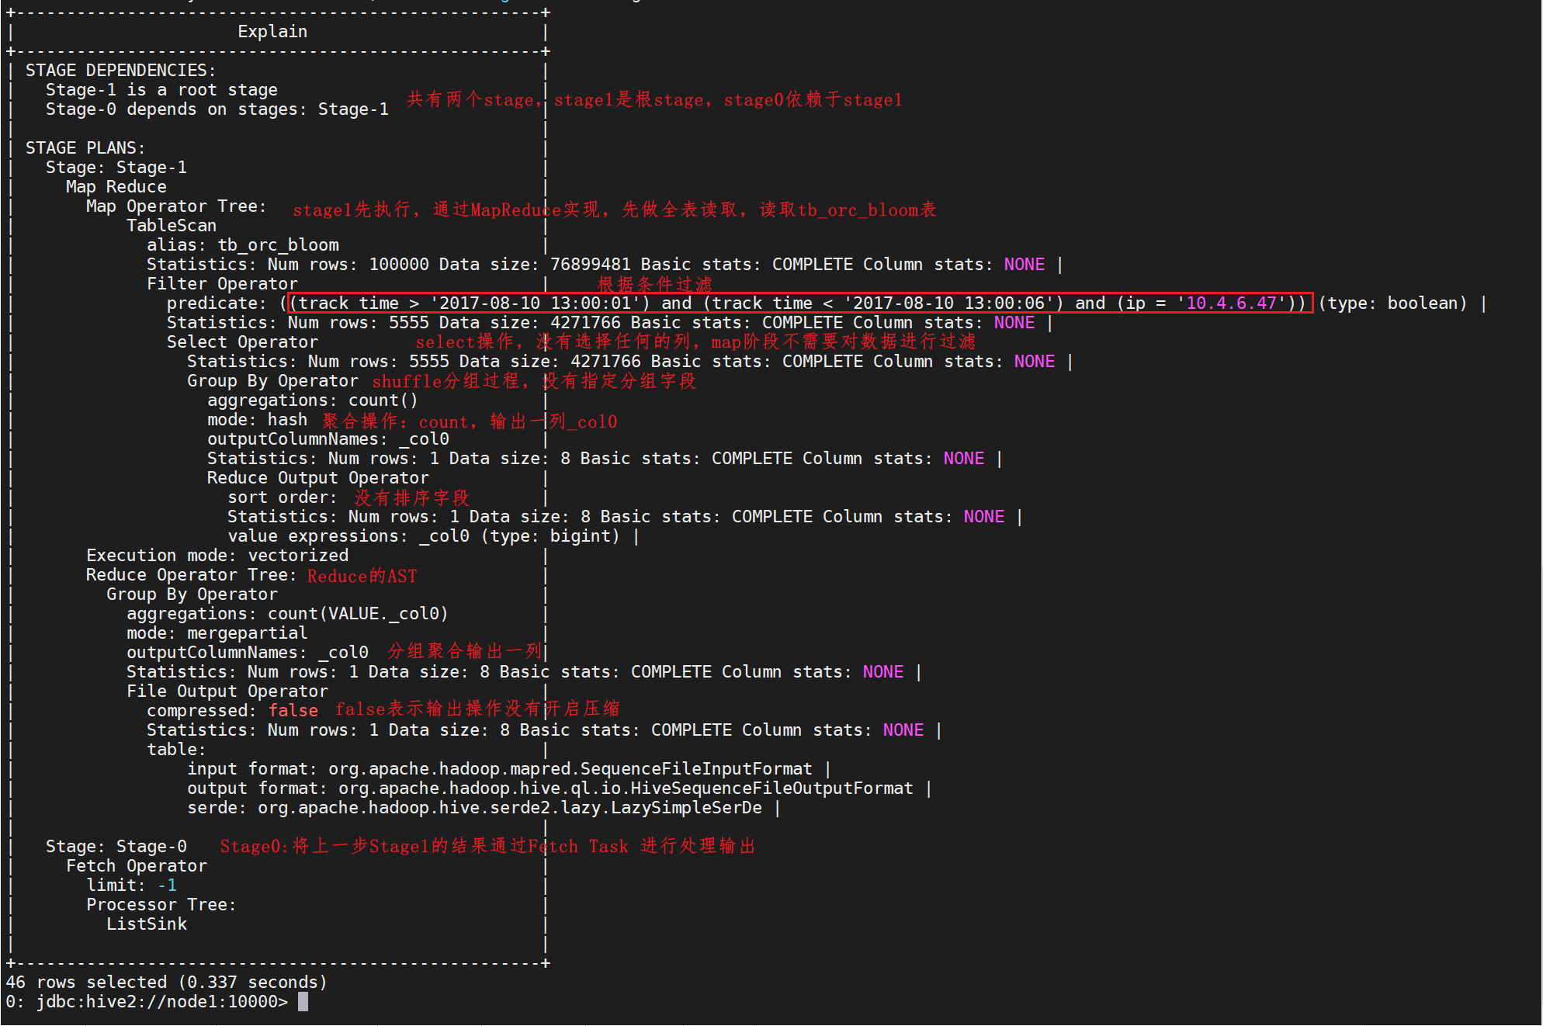Click 'alias: tb_orc_bloom' text
Screen dimensions: 1543x1026
click(x=243, y=245)
